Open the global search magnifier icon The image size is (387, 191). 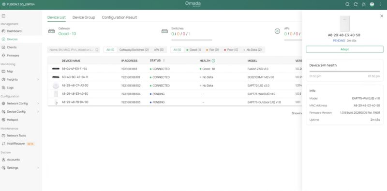(x=347, y=4)
